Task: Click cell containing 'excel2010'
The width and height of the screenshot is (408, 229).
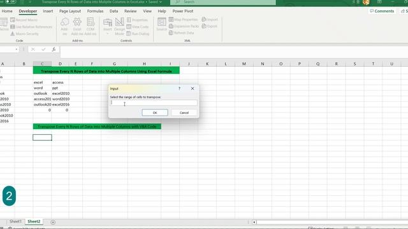Action: pyautogui.click(x=60, y=94)
